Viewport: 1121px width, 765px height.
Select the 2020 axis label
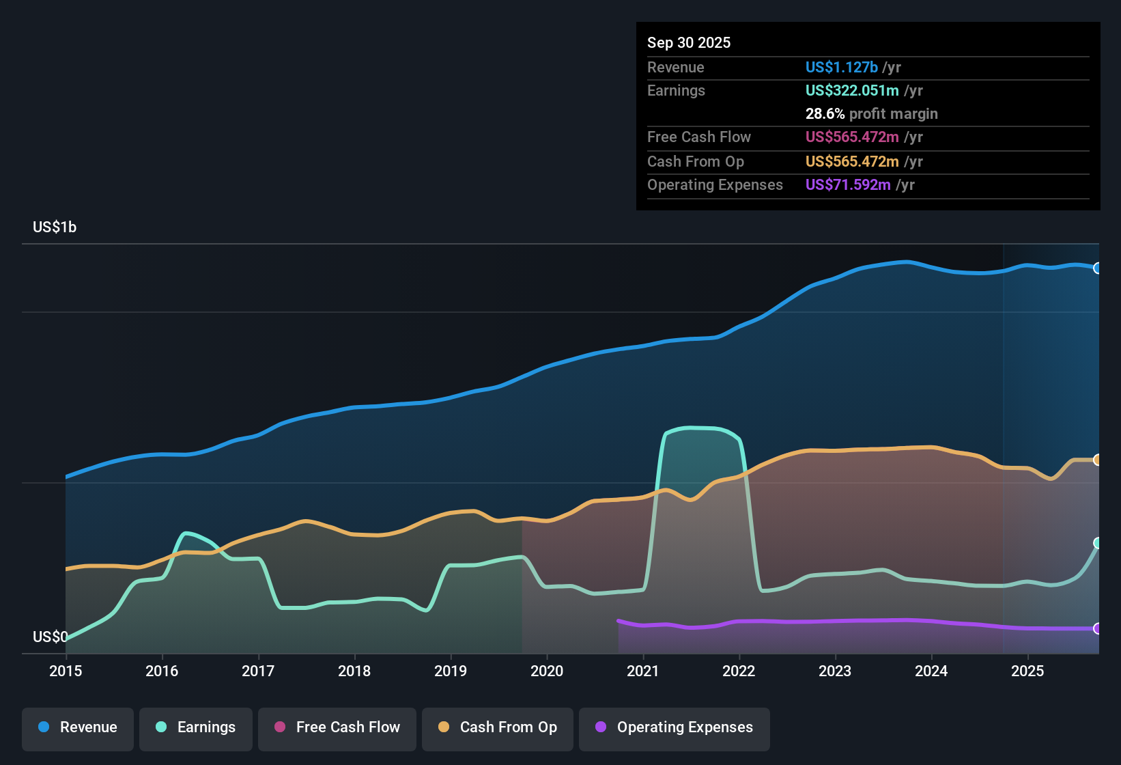547,671
